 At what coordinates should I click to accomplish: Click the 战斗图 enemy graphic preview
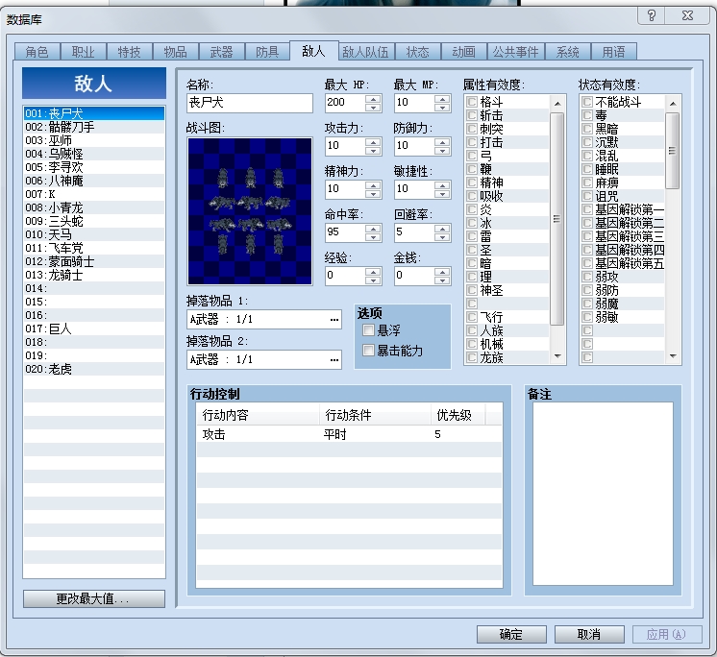click(250, 211)
